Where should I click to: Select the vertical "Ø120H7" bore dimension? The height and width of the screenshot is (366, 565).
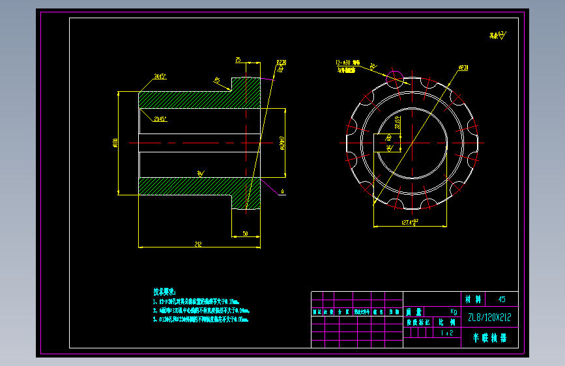click(x=282, y=143)
